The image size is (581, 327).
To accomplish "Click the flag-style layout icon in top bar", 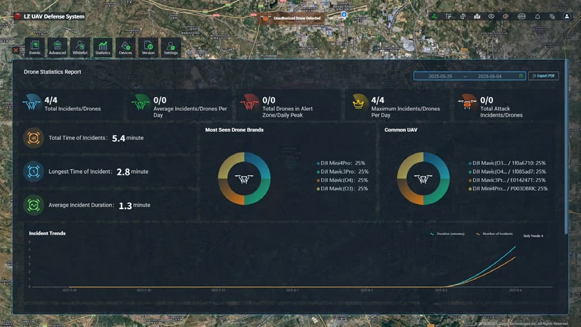I will tap(449, 16).
